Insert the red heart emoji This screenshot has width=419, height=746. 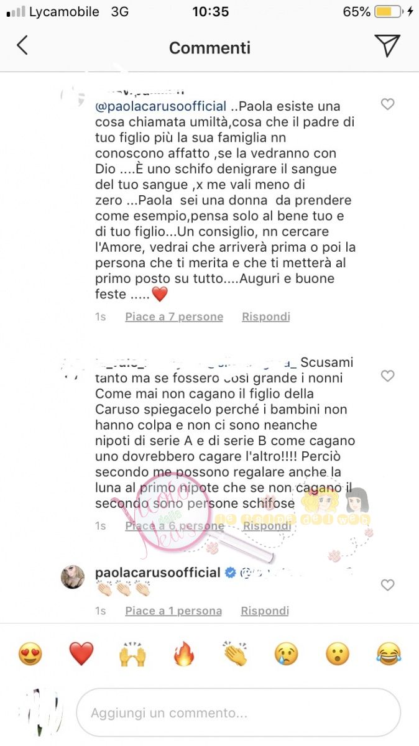pos(81,654)
